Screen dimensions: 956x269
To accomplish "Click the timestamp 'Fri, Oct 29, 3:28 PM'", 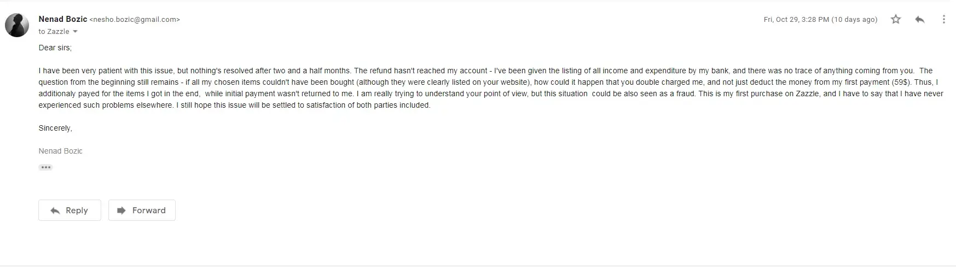I will click(796, 20).
